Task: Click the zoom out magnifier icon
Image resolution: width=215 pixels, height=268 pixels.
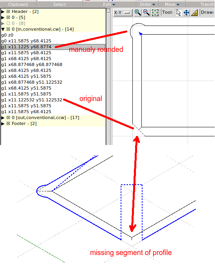Action: (x=146, y=13)
